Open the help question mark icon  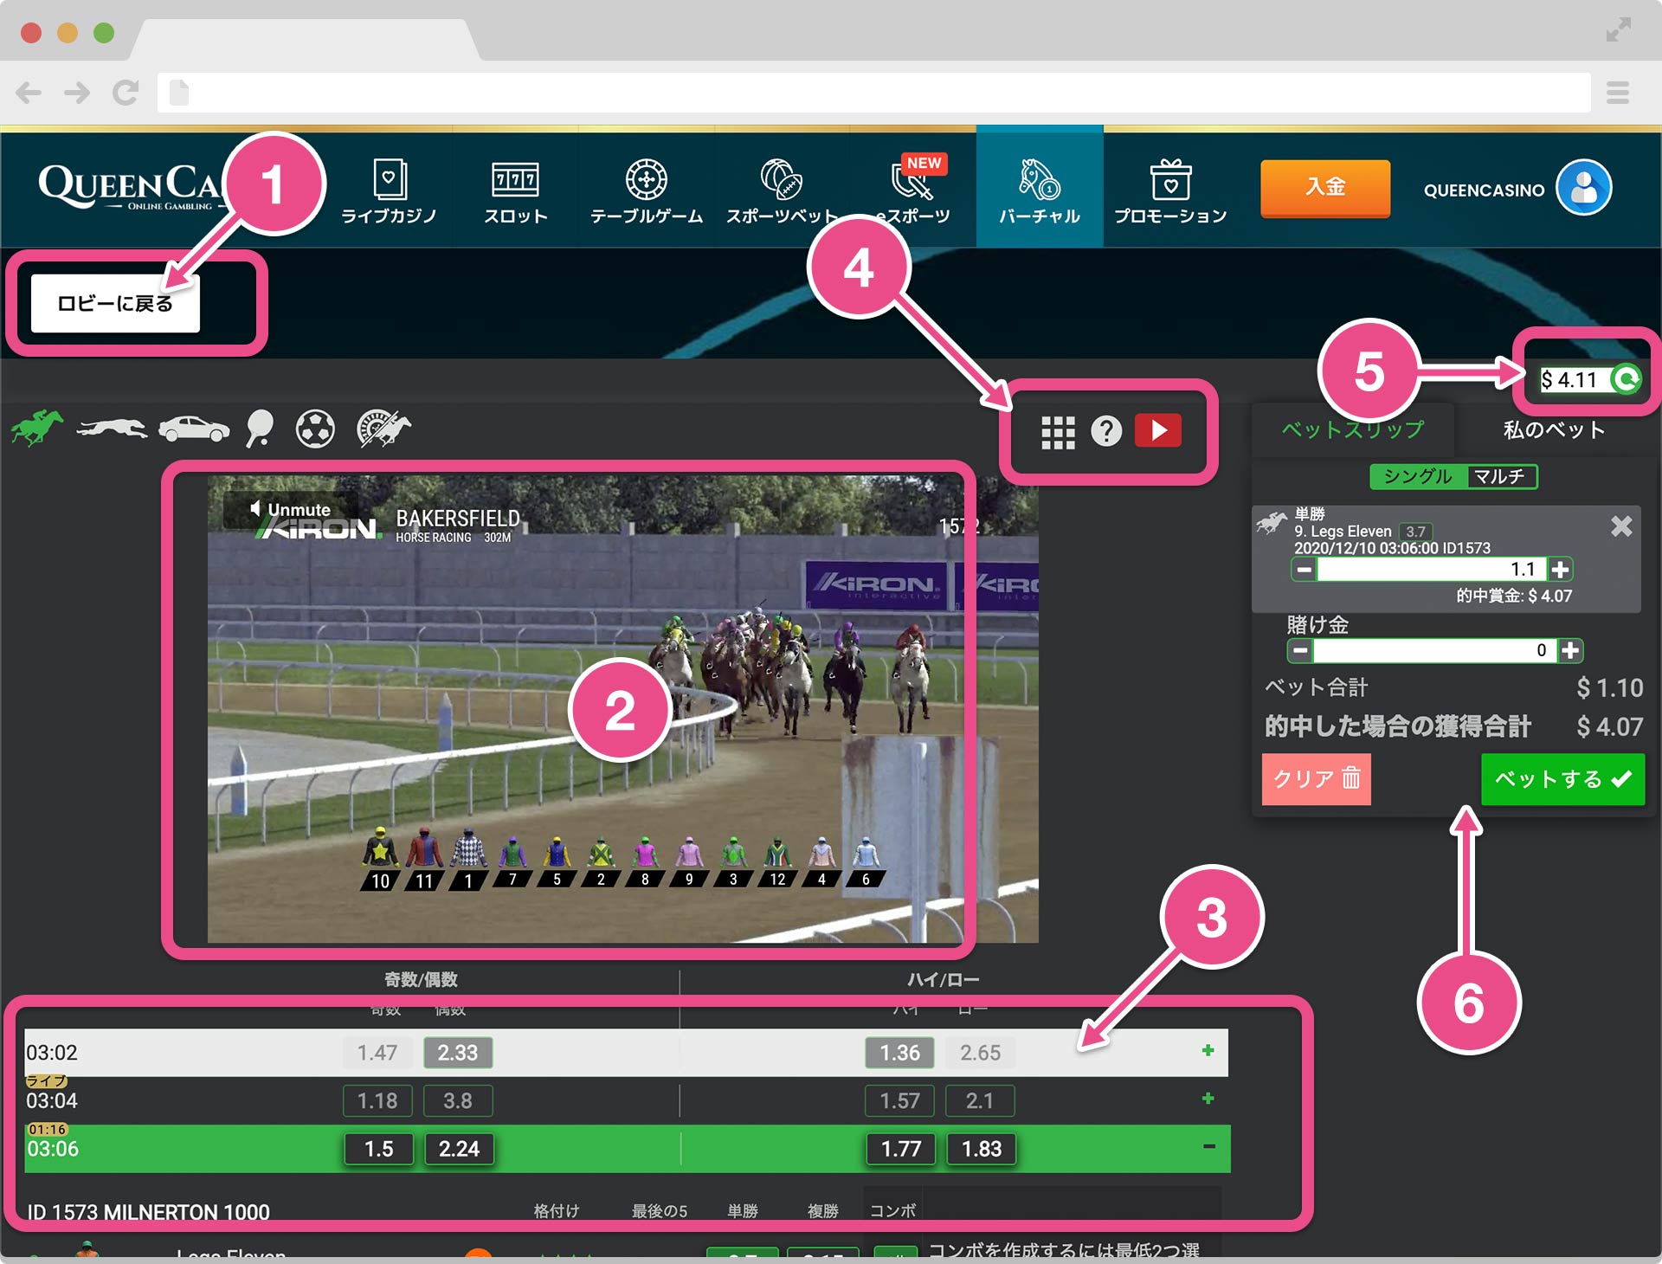[x=1106, y=430]
